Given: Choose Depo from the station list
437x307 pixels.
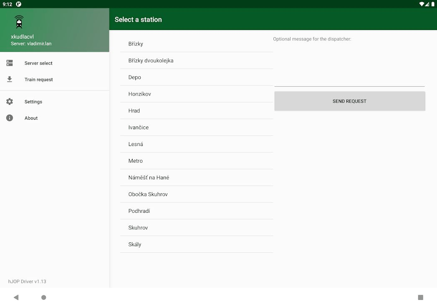Looking at the screenshot, I should 134,77.
